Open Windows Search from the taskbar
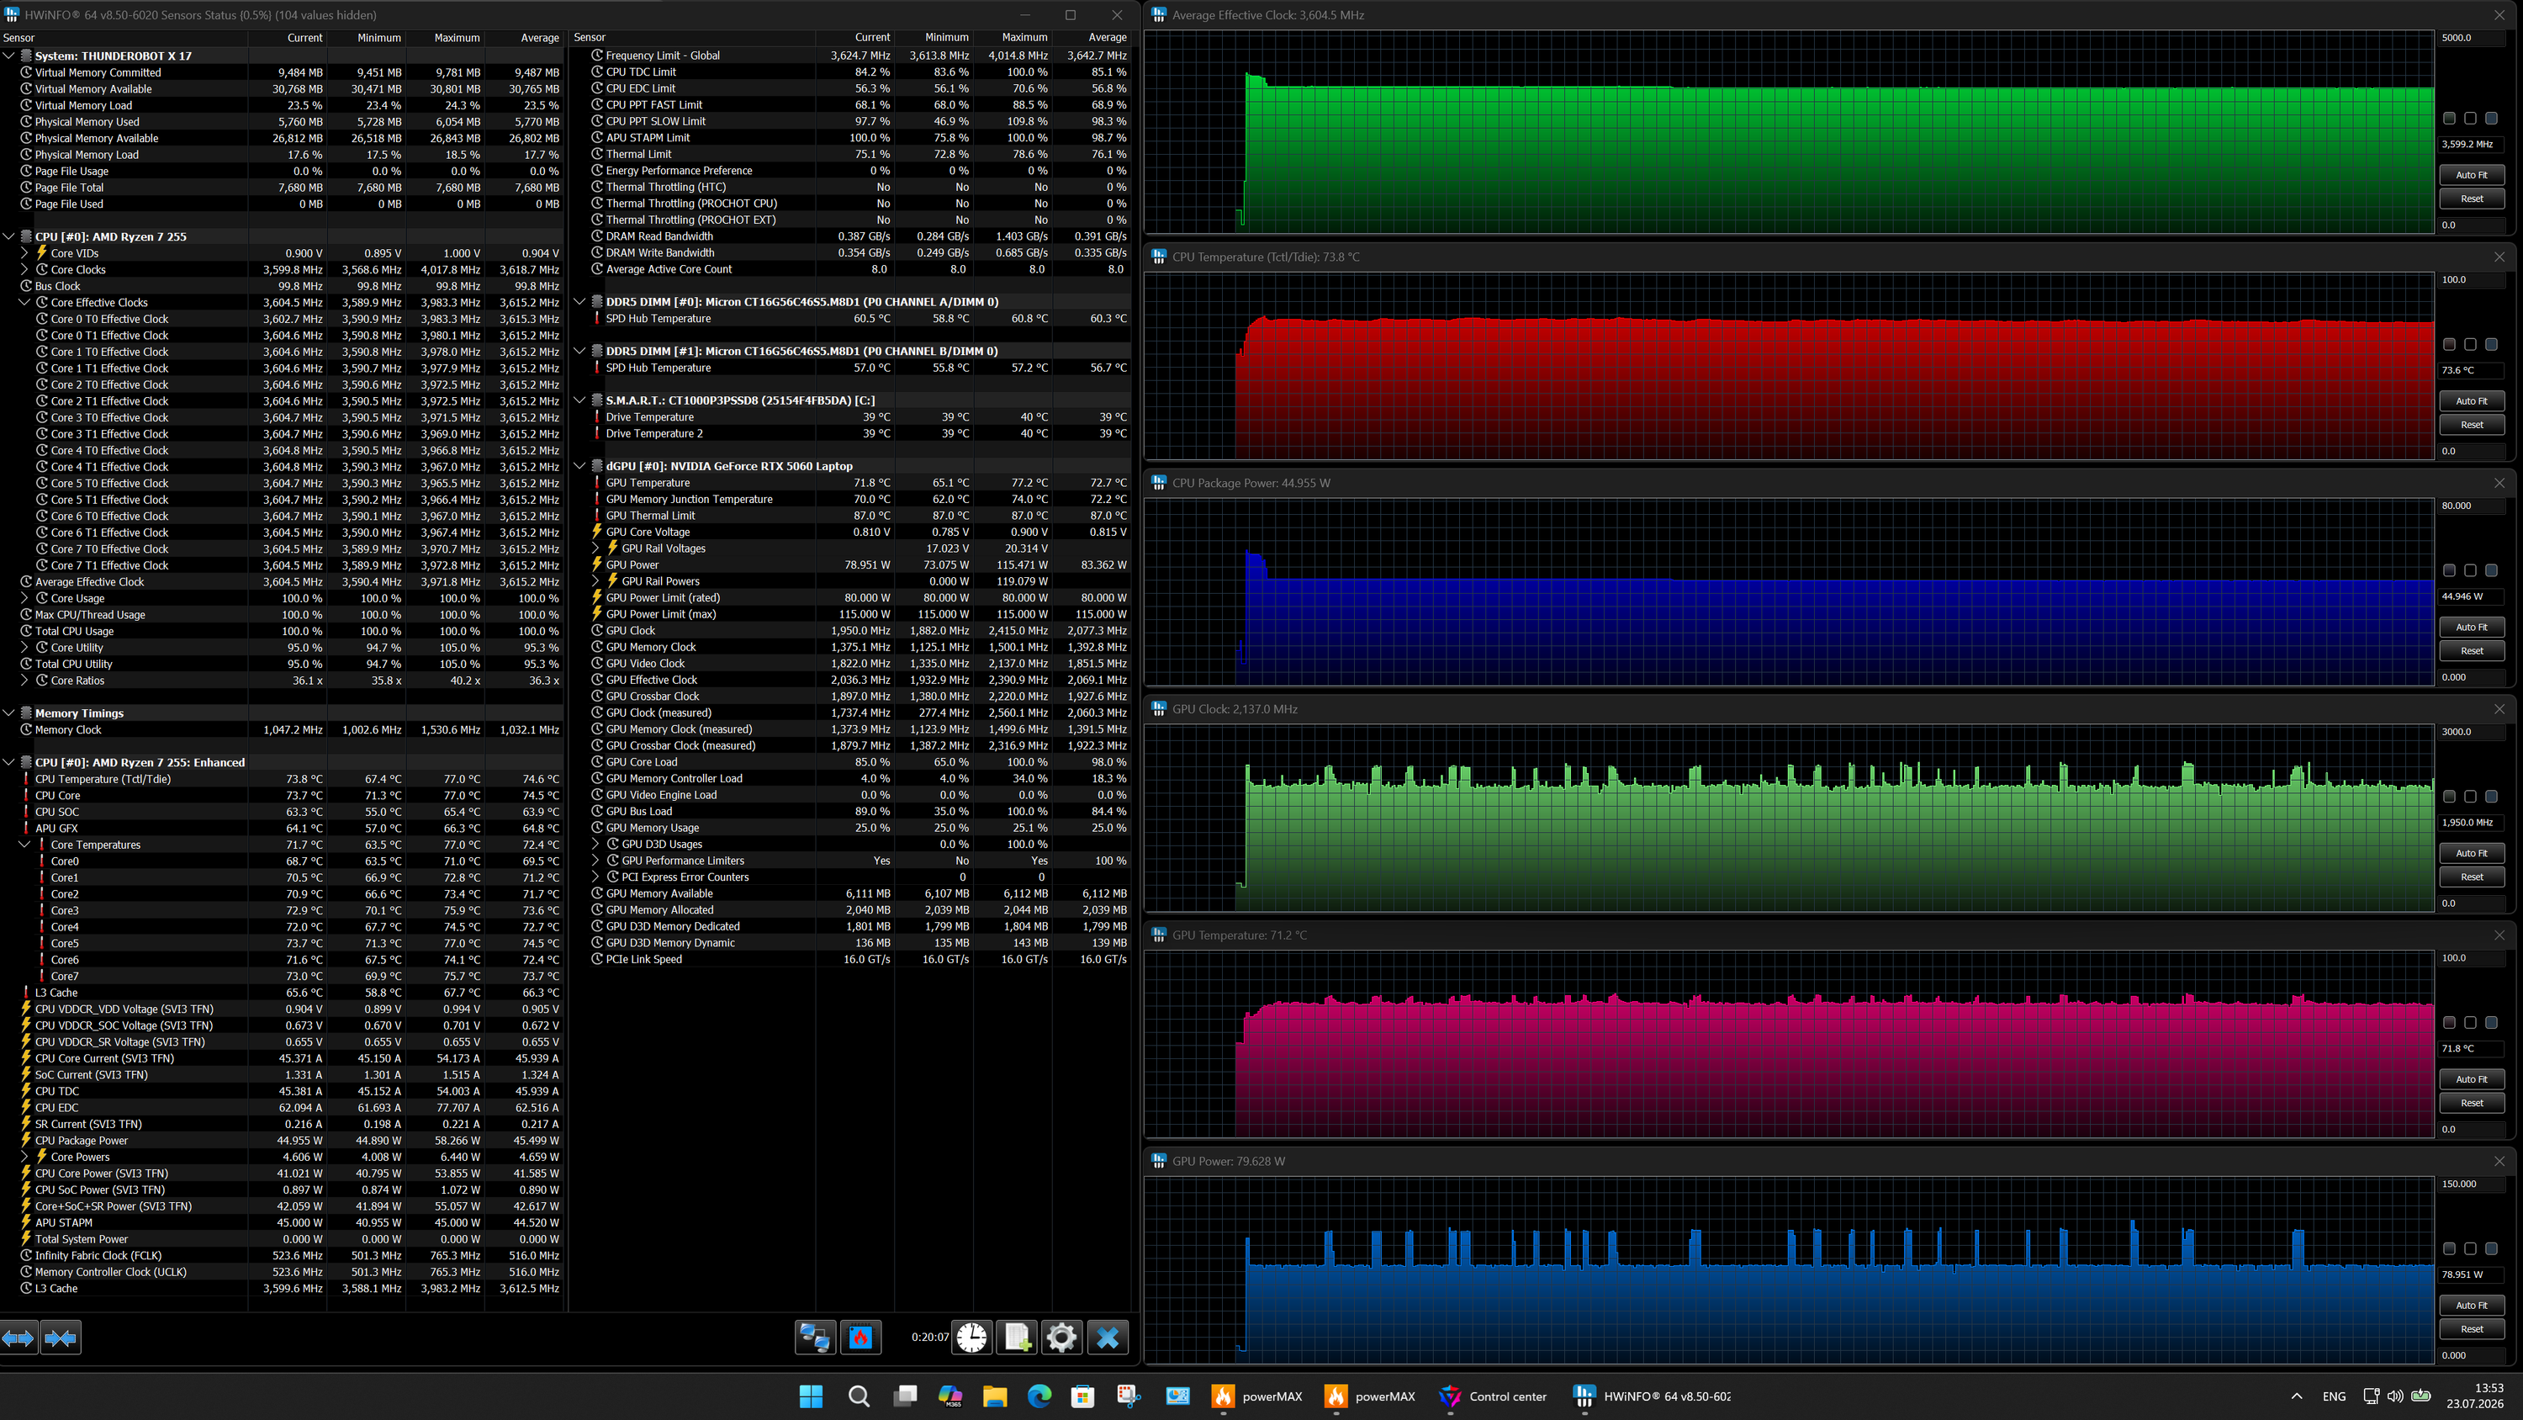The image size is (2523, 1420). (x=859, y=1396)
